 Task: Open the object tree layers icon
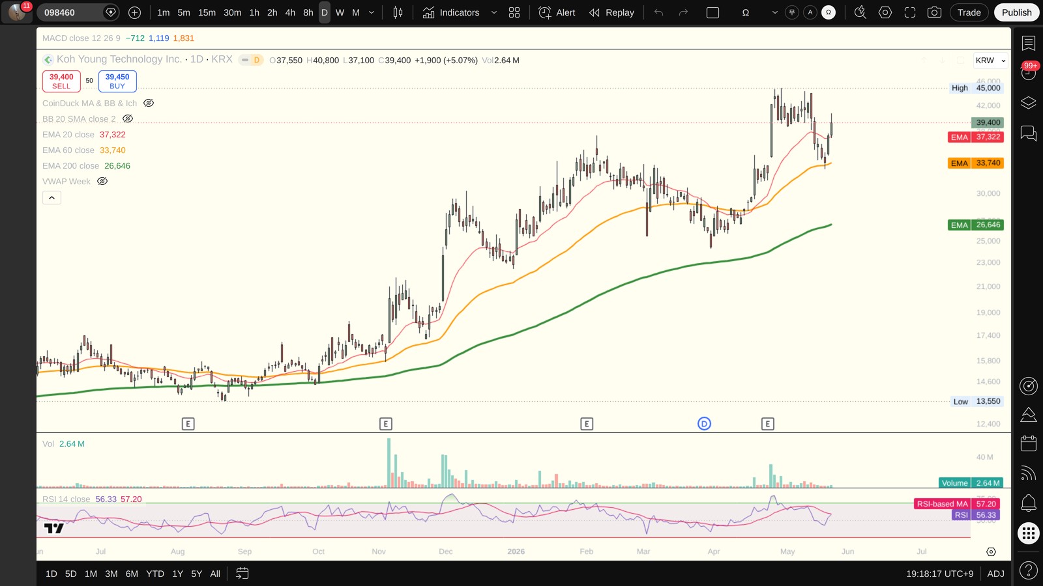point(1029,103)
